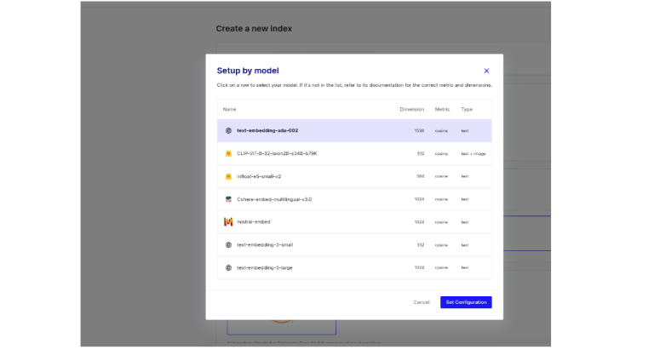The width and height of the screenshot is (654, 355).
Task: Click the Dimension column header
Action: pyautogui.click(x=411, y=109)
